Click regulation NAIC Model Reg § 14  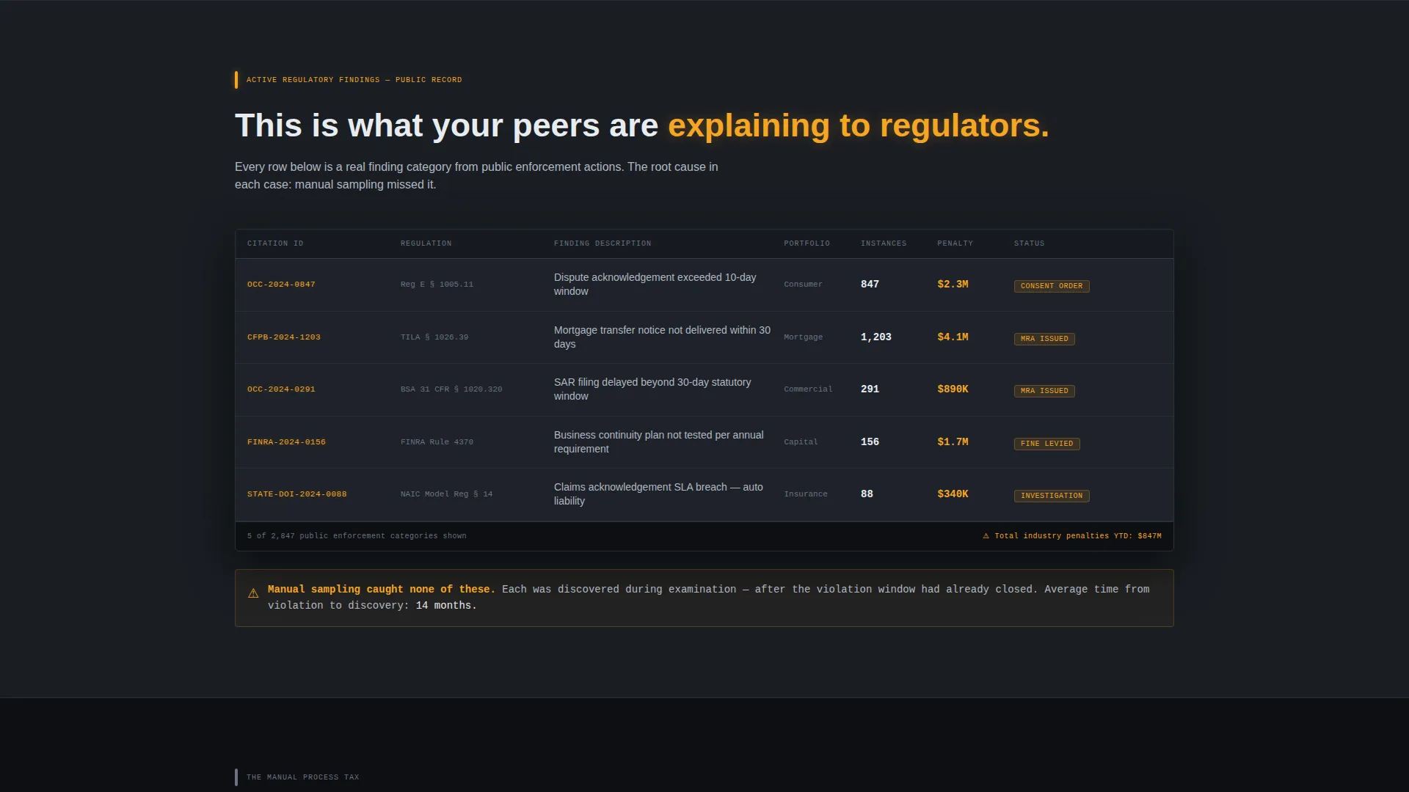click(446, 494)
